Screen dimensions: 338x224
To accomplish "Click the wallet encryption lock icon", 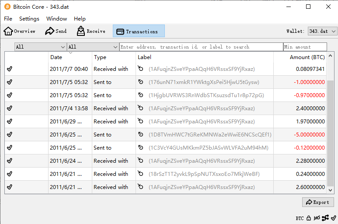I will pyautogui.click(x=309, y=218).
